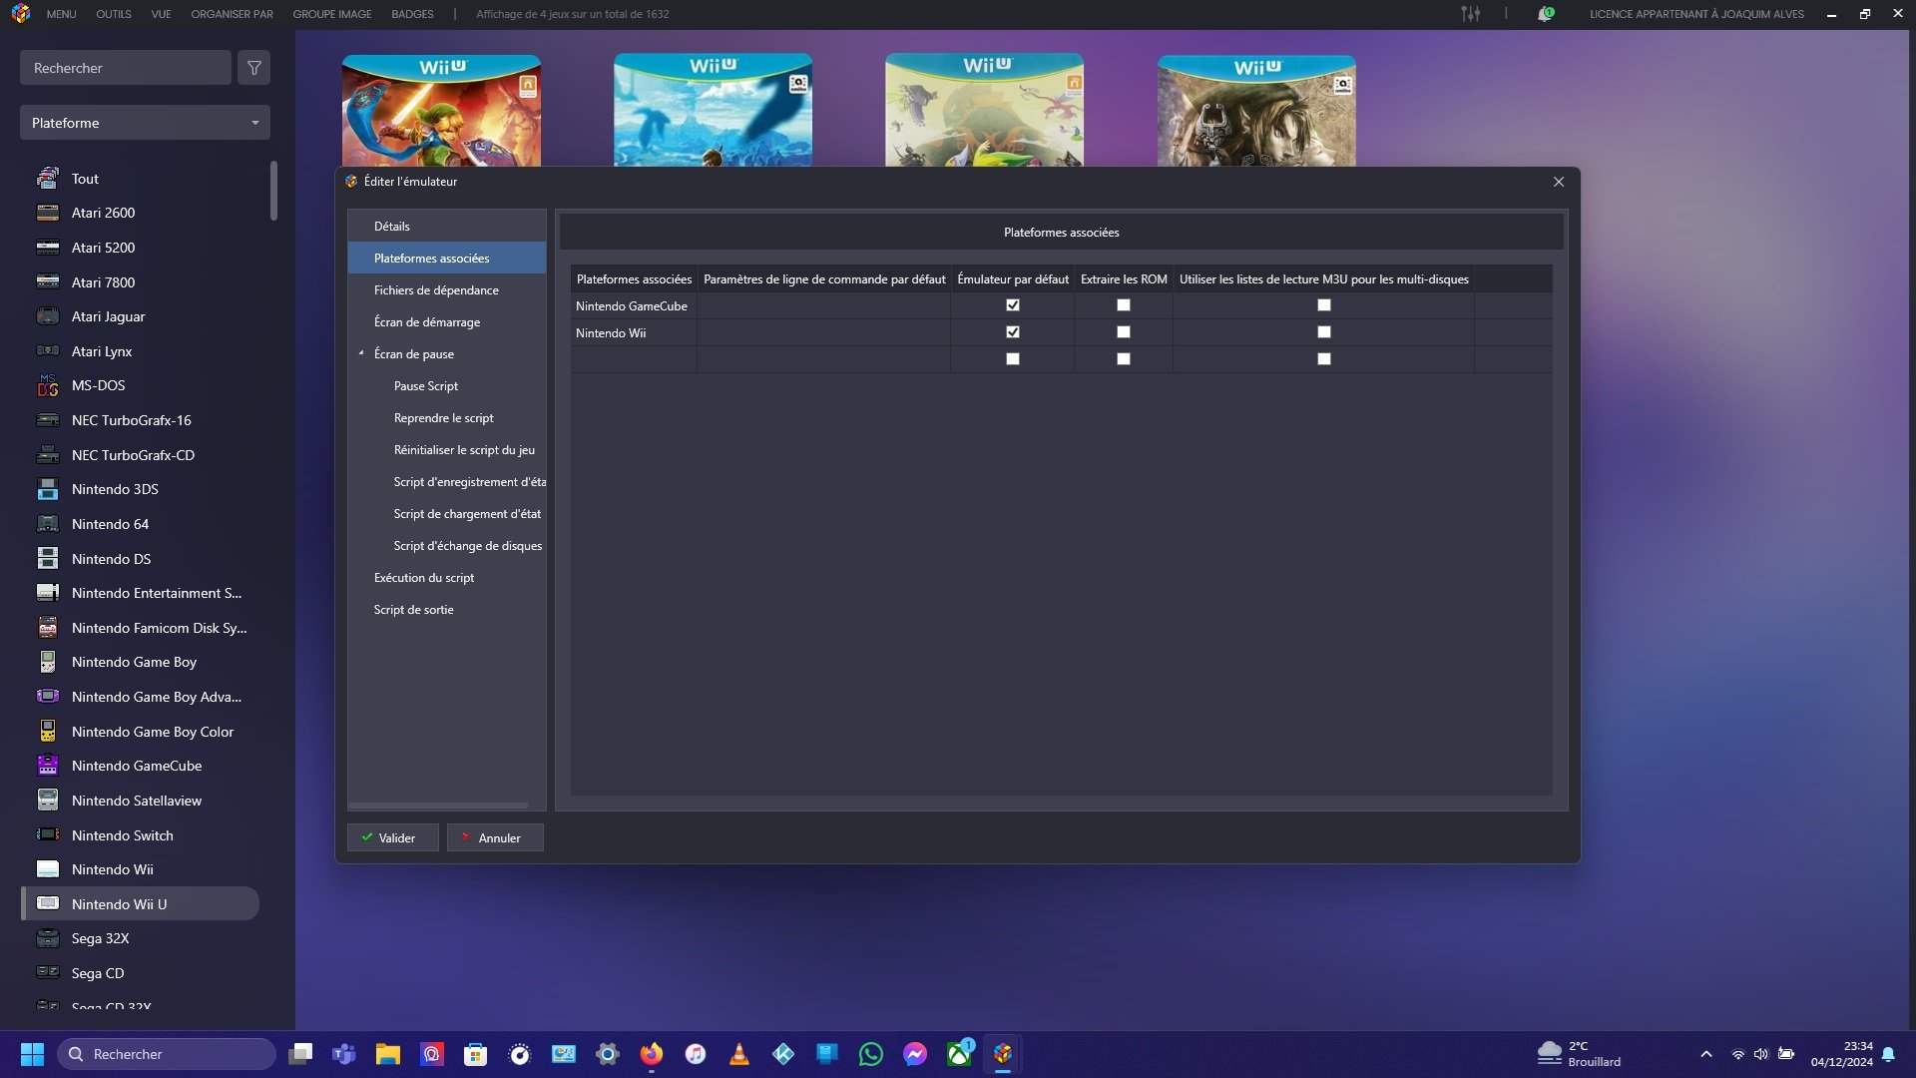Open the ORGANISER PAR menu
Screen dimensions: 1916x1078
pyautogui.click(x=232, y=14)
